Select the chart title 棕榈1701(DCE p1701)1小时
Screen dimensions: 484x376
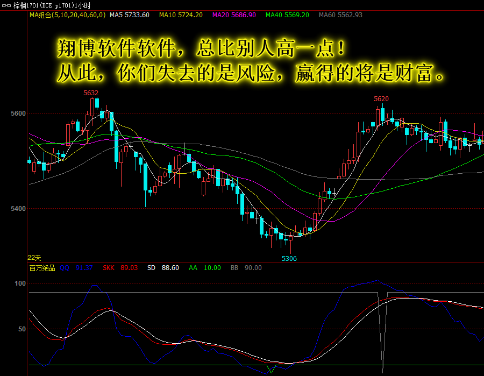[52, 5]
